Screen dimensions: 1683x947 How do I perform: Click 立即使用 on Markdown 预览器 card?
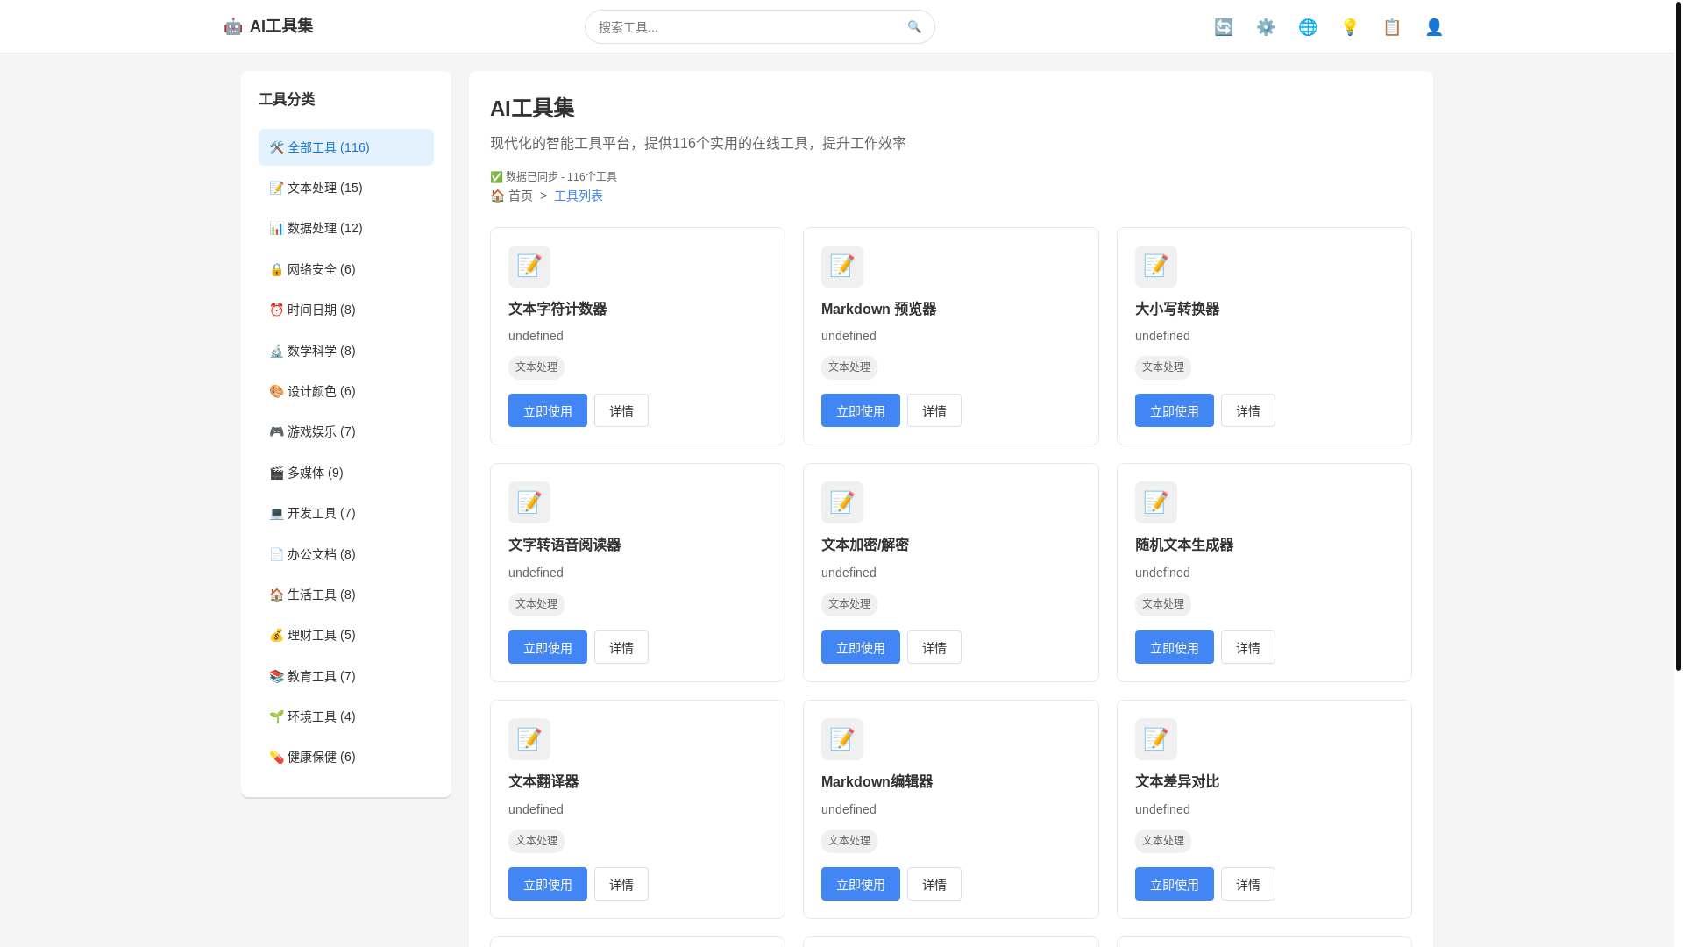pos(861,410)
